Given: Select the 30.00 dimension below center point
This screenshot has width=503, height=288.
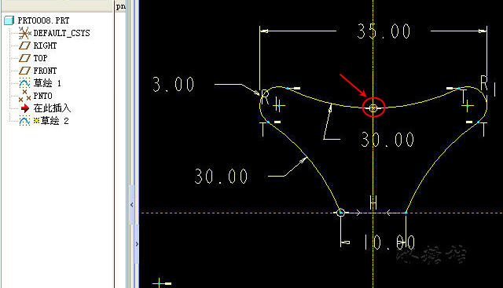Looking at the screenshot, I should point(387,140).
